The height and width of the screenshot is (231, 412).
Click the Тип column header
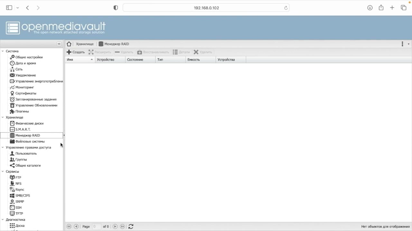pos(171,60)
